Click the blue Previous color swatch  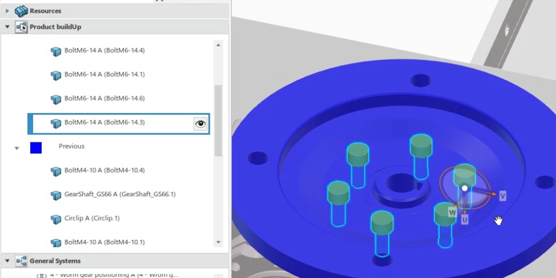36,148
